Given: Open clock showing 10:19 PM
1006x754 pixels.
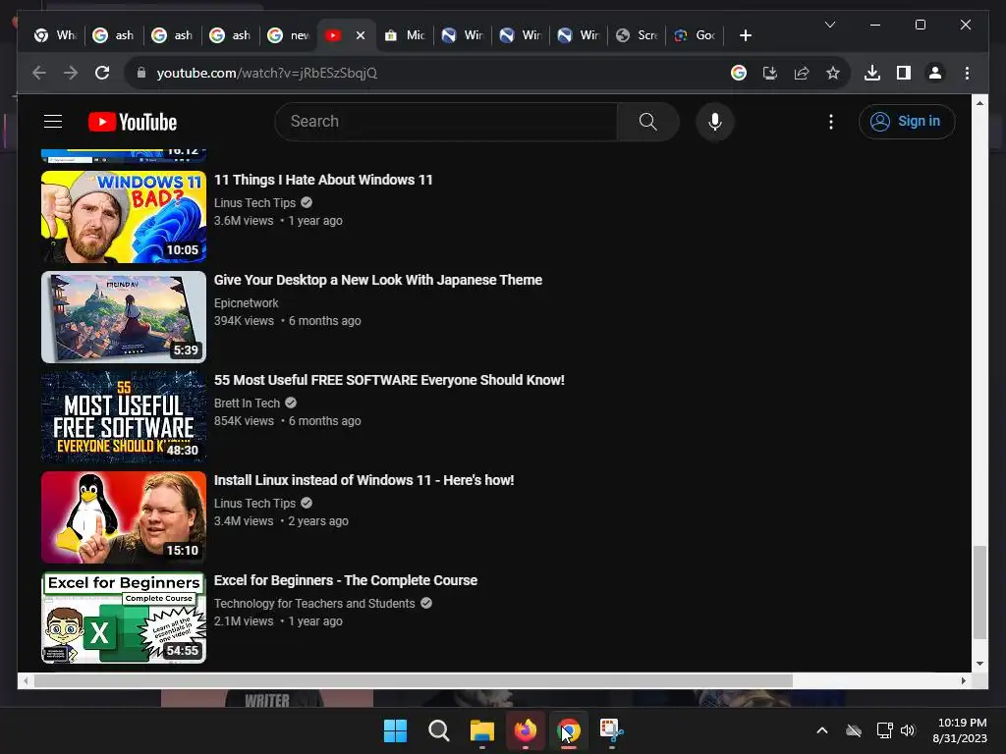Looking at the screenshot, I should (x=960, y=730).
